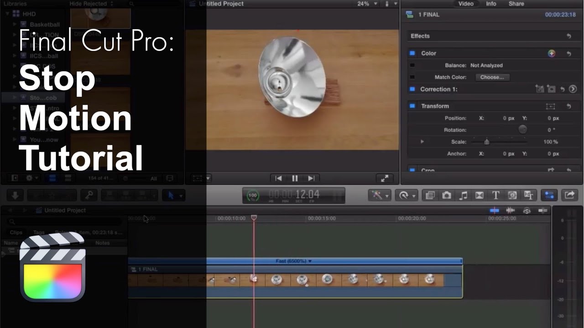Reset the Effects section
The width and height of the screenshot is (584, 328).
pyautogui.click(x=569, y=36)
